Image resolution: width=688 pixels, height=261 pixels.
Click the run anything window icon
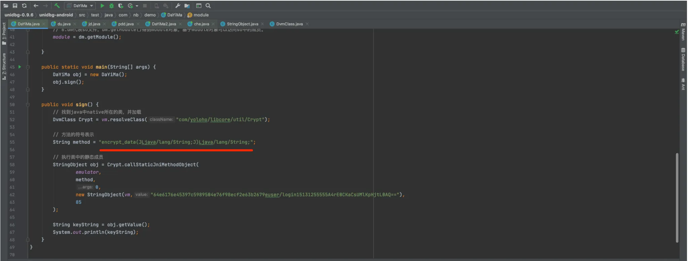pos(199,6)
